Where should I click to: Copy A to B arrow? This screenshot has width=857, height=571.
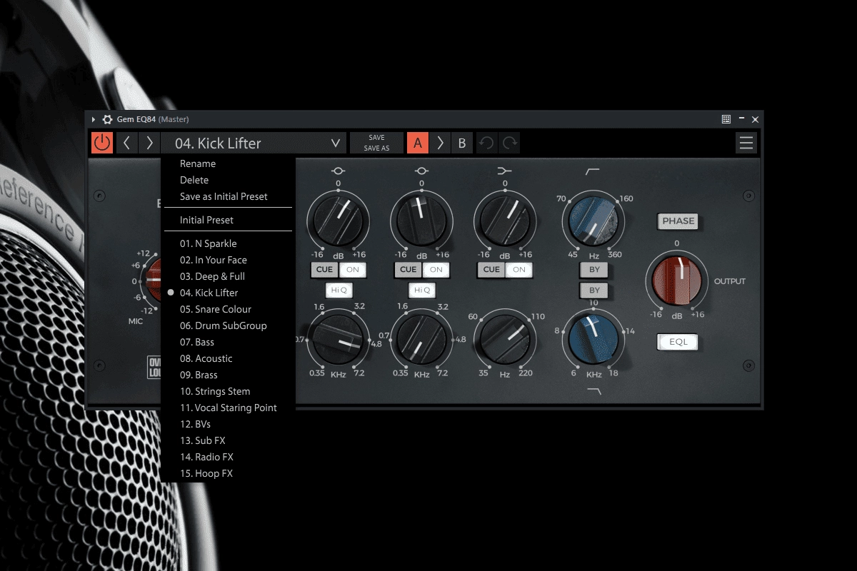(x=440, y=143)
